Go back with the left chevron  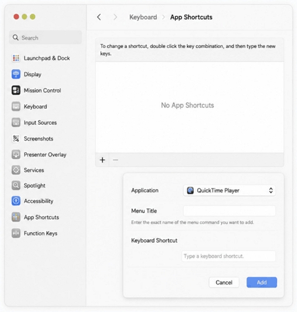99,17
